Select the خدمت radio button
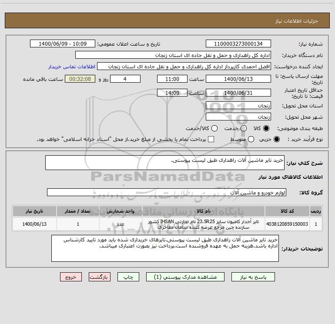Image resolution: width=335 pixels, height=324 pixels. pos(244,128)
